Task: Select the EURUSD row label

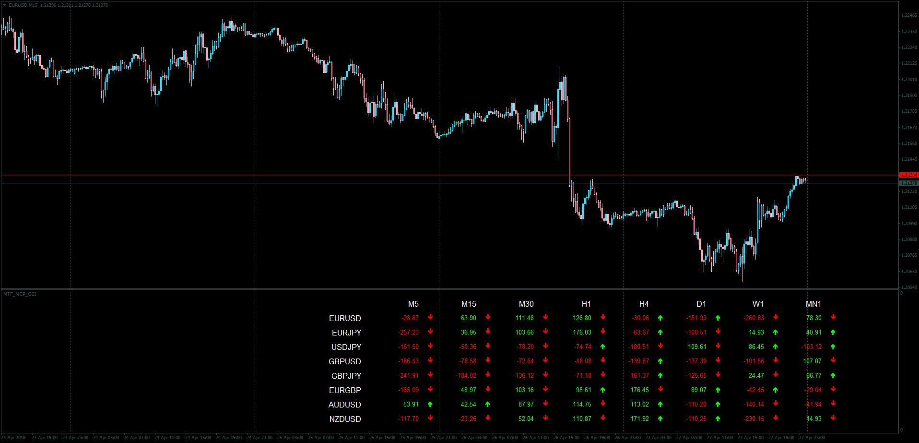Action: pyautogui.click(x=345, y=318)
